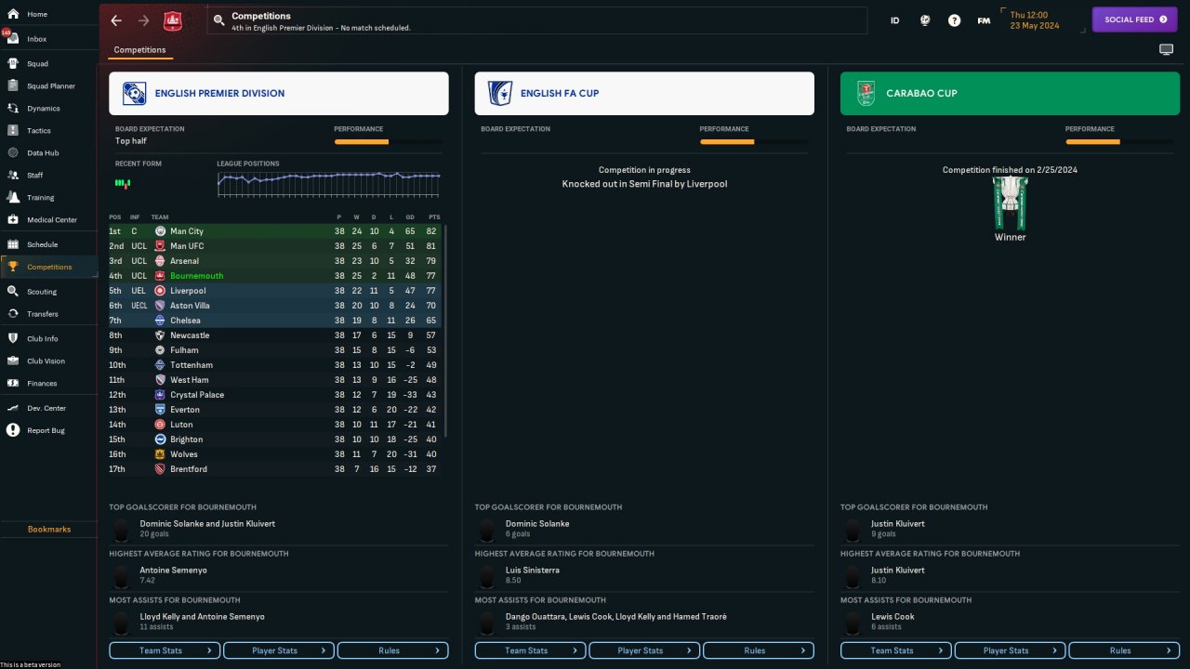Image resolution: width=1190 pixels, height=669 pixels.
Task: Click the monitor icon at top right
Action: [1166, 50]
